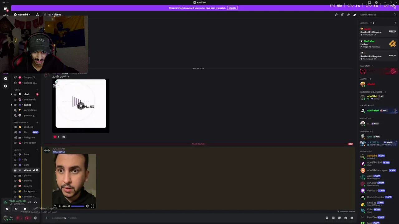Select AboB7bd under Content Creator members
Screen dimensions: 399x224
click(x=378, y=97)
